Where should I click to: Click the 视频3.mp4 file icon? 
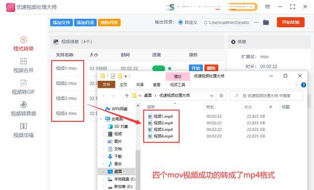point(150,130)
